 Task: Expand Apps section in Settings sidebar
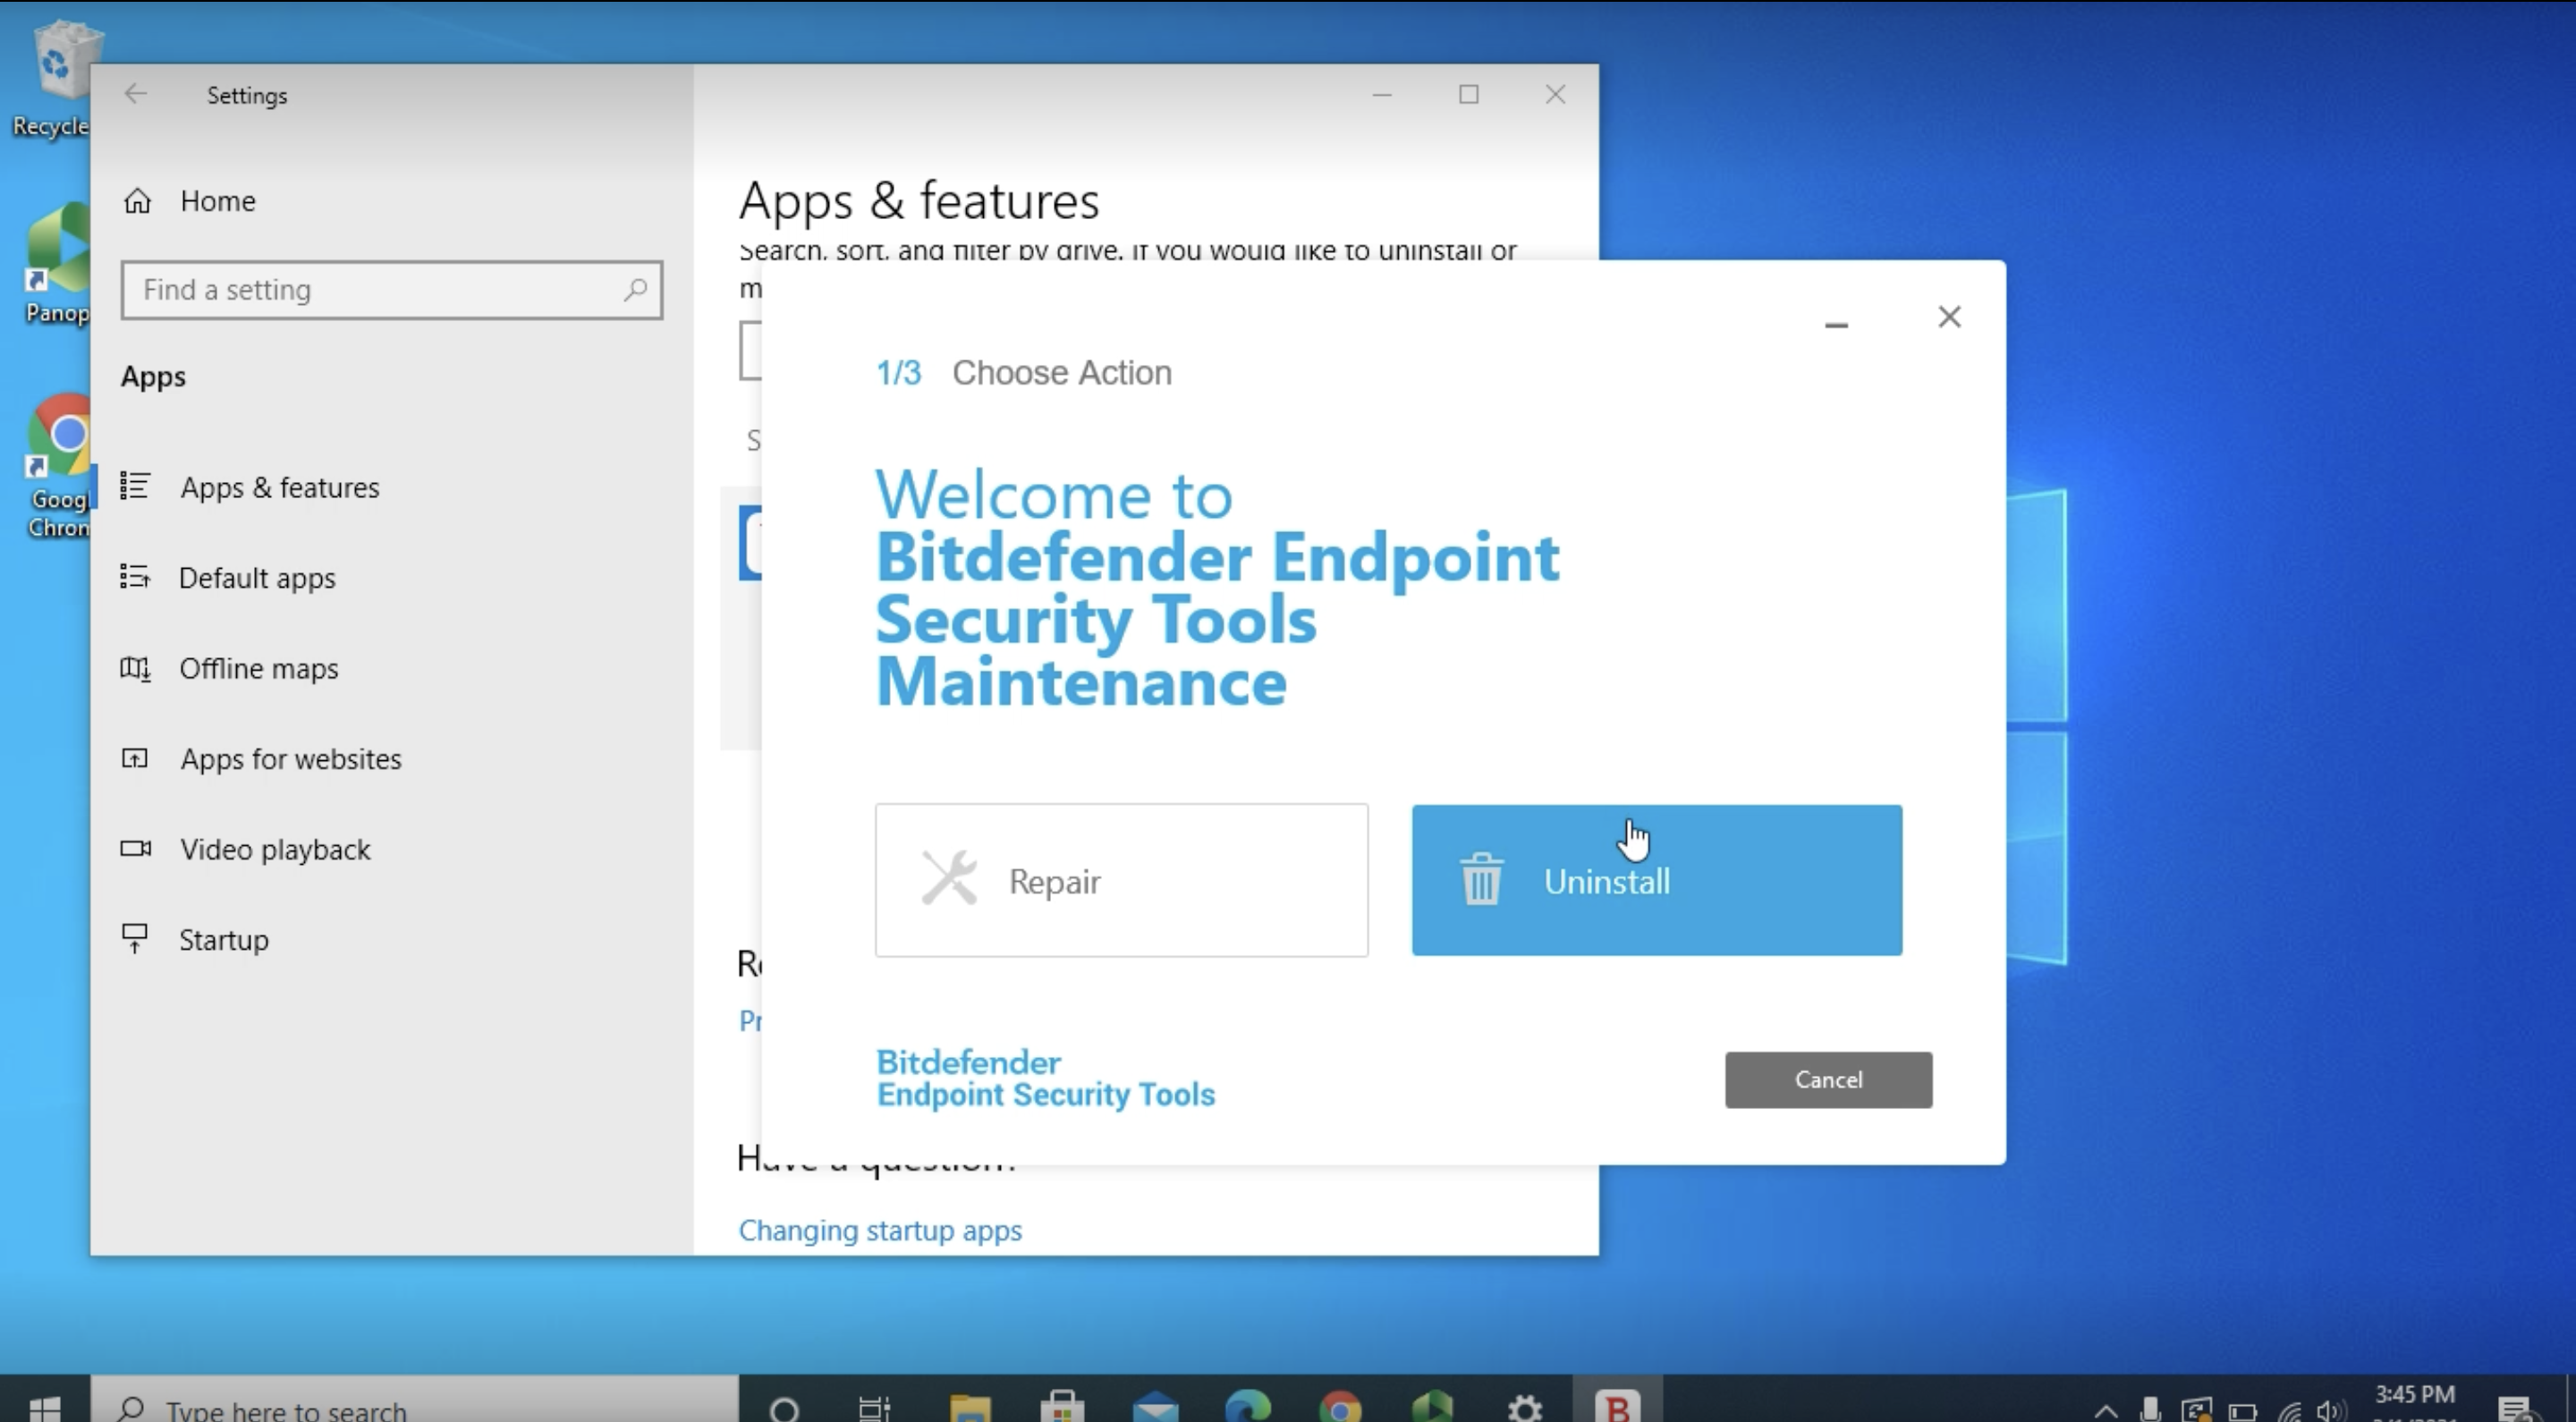tap(152, 377)
